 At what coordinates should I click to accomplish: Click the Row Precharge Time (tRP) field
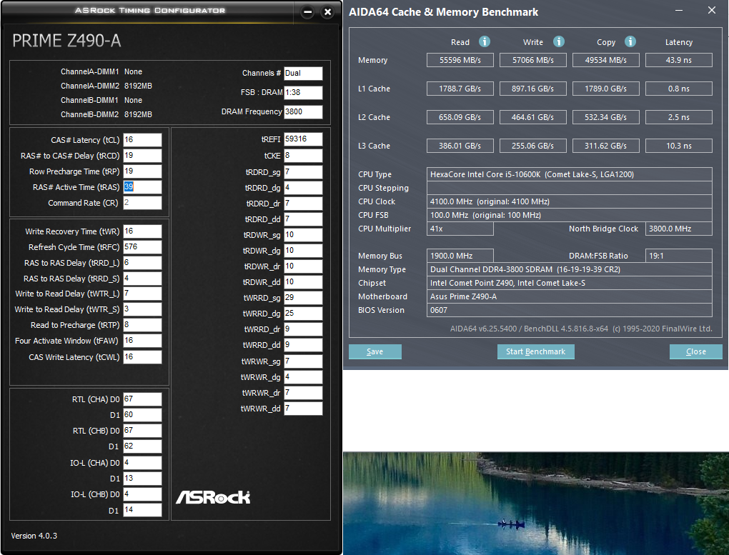pos(142,171)
